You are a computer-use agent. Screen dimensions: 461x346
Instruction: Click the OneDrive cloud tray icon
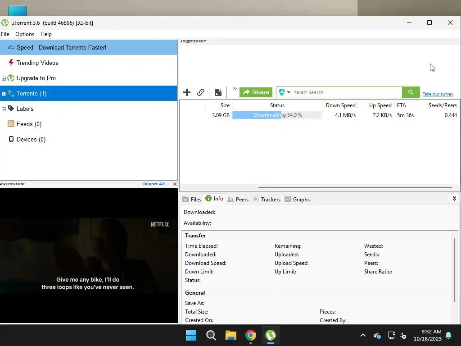377,335
